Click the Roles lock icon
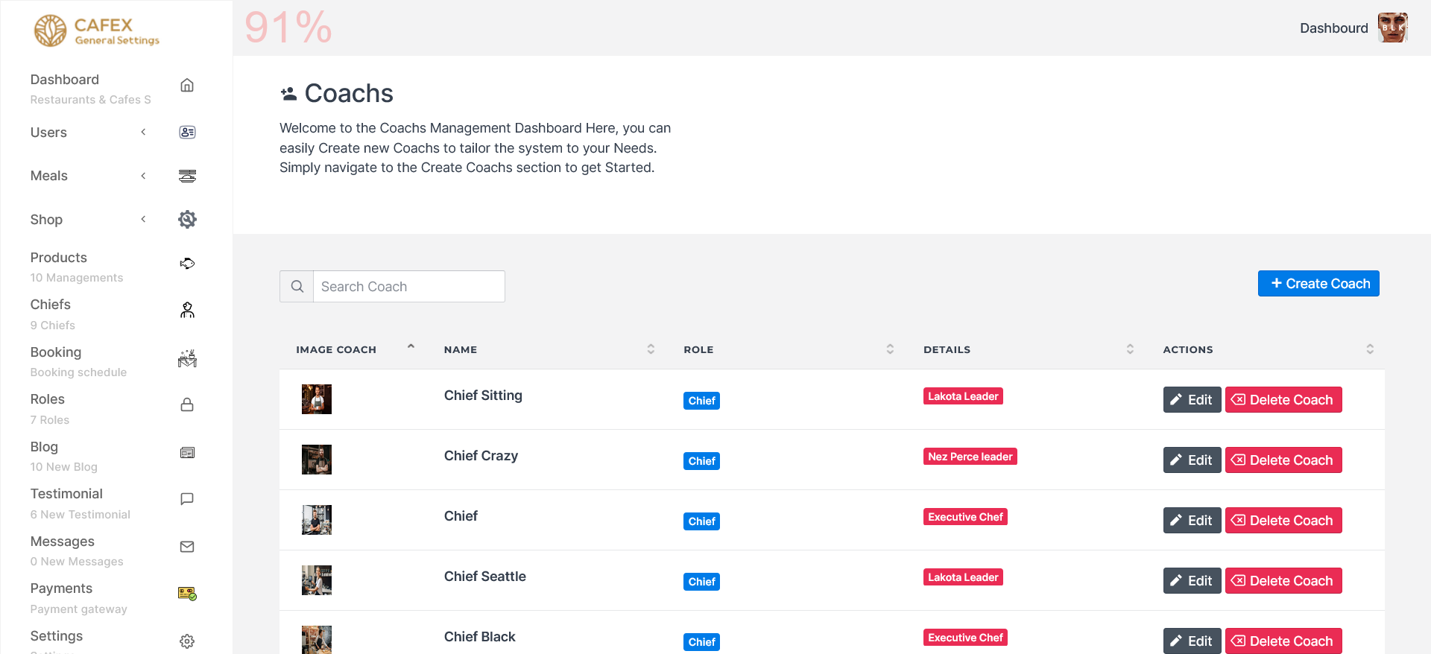Image resolution: width=1431 pixels, height=654 pixels. pos(187,405)
